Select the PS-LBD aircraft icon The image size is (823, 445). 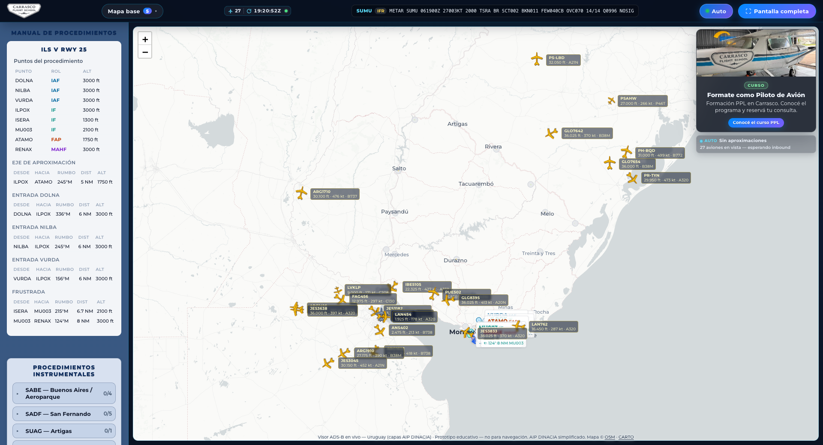point(537,59)
